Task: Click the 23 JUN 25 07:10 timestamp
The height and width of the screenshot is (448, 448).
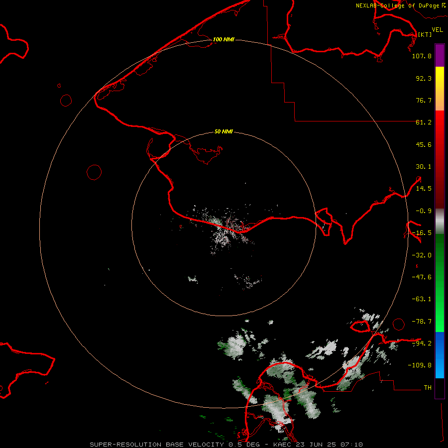Action: click(329, 445)
